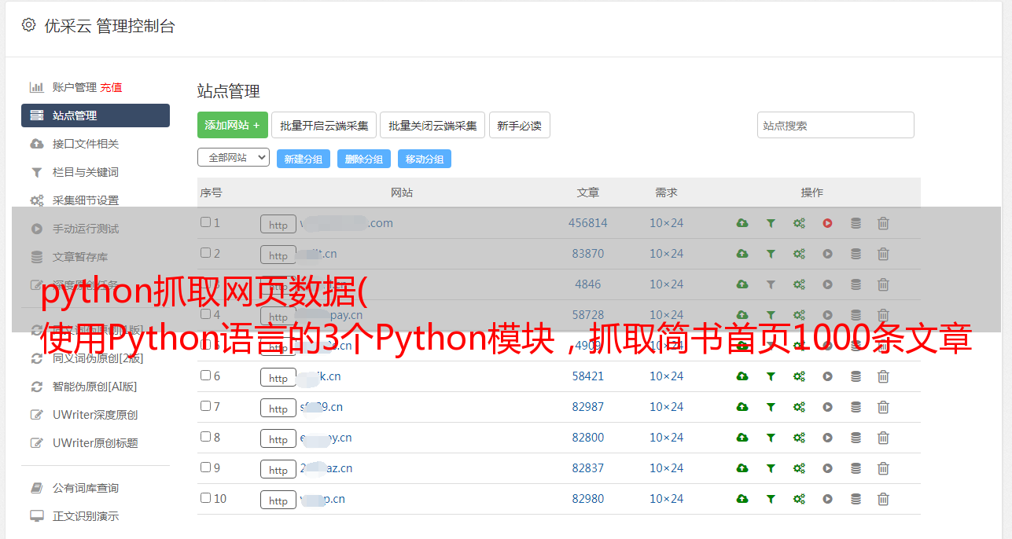Click the cloud upload icon in row 1
This screenshot has width=1012, height=539.
click(742, 223)
